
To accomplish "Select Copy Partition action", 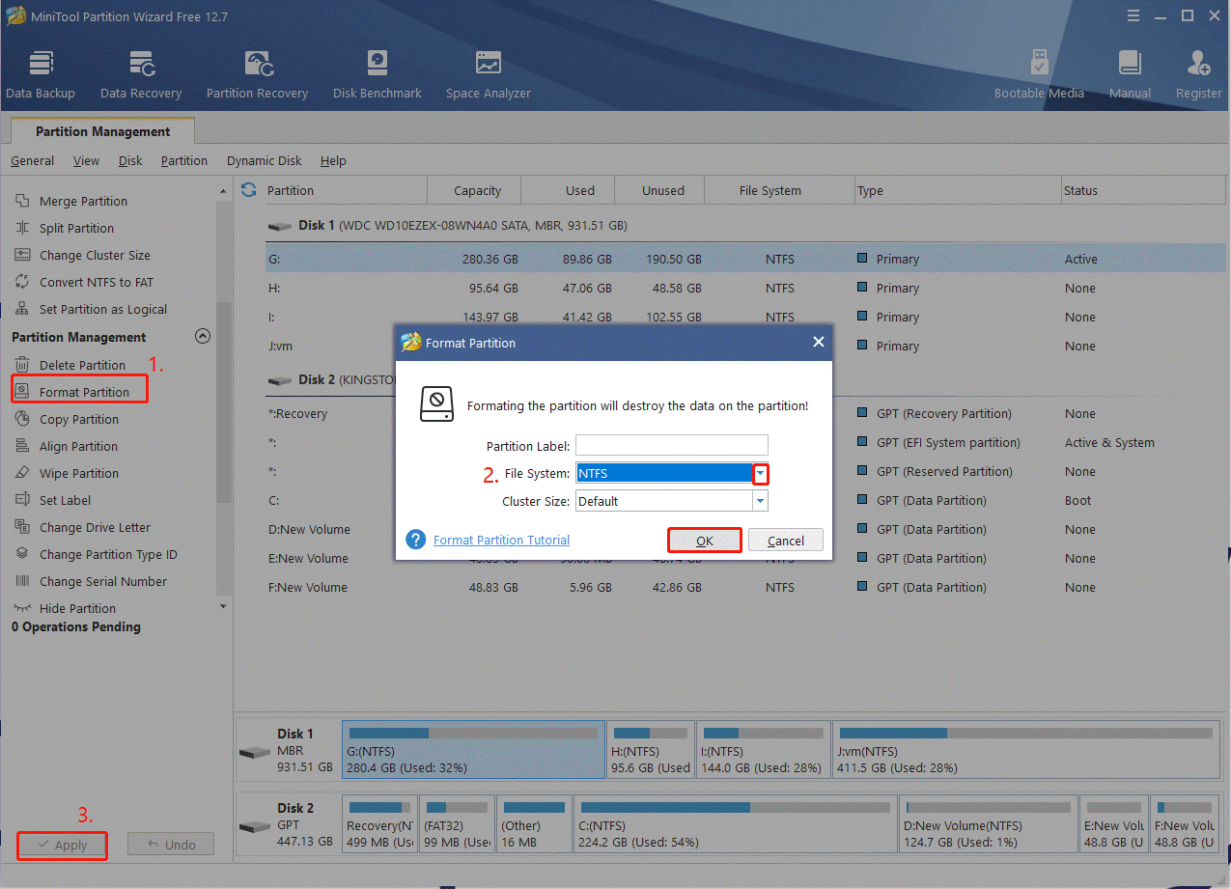I will click(79, 419).
